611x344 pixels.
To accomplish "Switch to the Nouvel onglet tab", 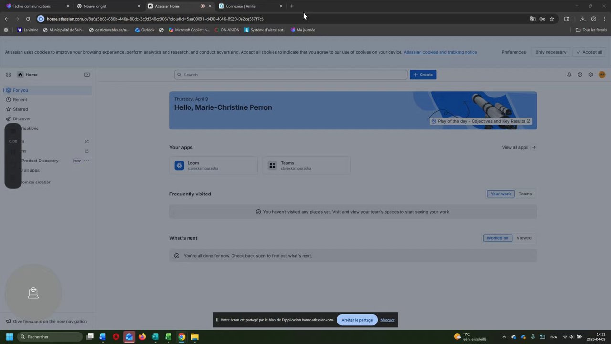I will pyautogui.click(x=109, y=6).
